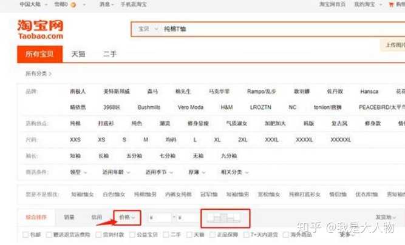The width and height of the screenshot is (405, 245).
Task: Select size 2XL
Action: (x=242, y=139)
